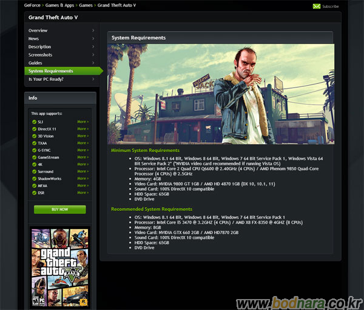Click the 'Memory: 8GB' line
Viewport: 364px width, 310px height.
tap(147, 227)
